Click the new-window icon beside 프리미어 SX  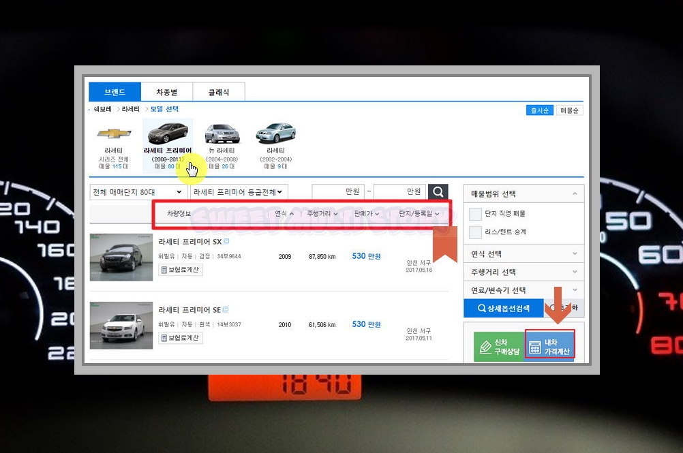point(226,241)
